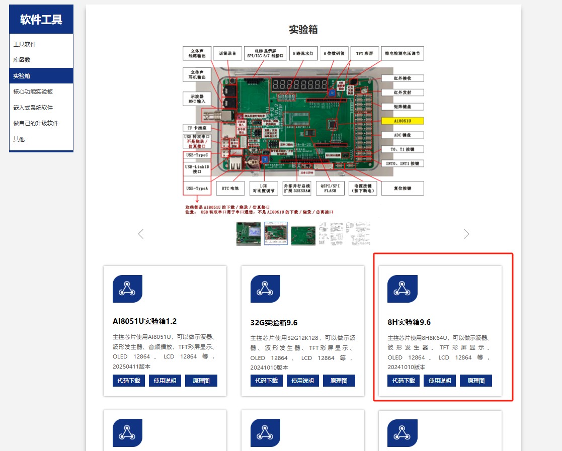Open 使用说明 for 8H实验箱9.6
The image size is (562, 451).
point(440,381)
